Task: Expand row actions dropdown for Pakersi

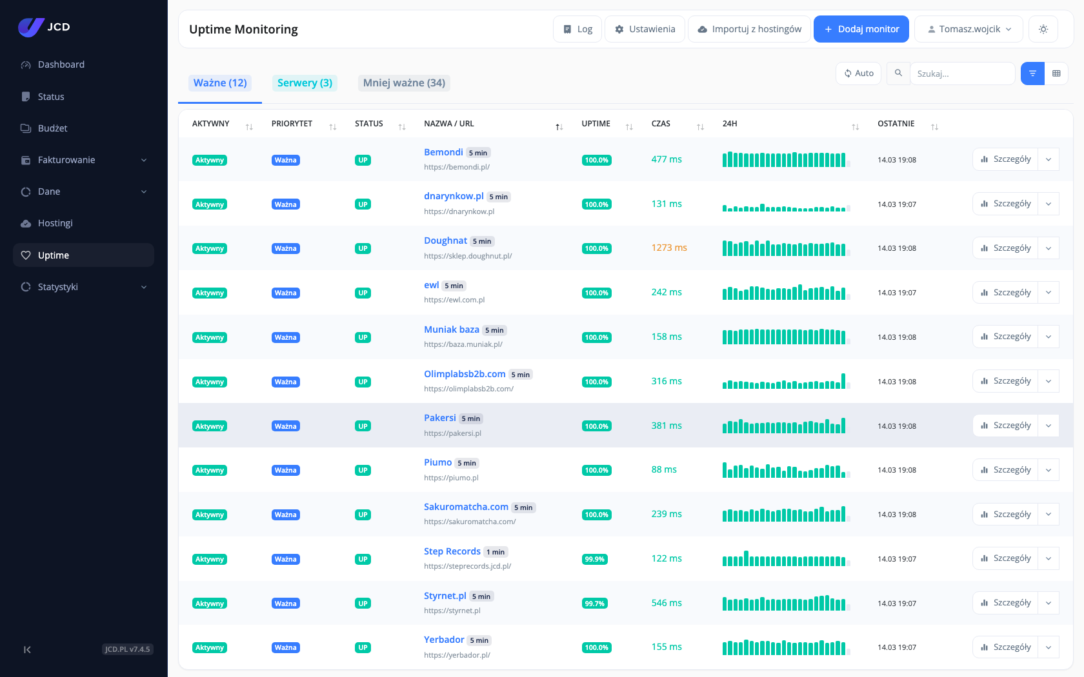Action: (x=1049, y=426)
